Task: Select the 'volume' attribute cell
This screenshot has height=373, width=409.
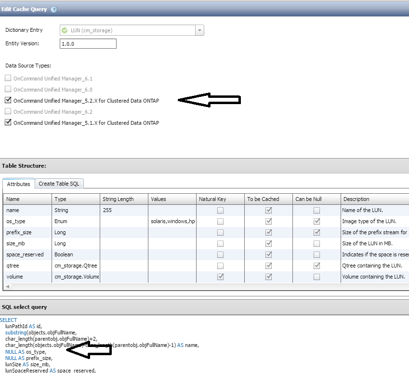Action: point(27,277)
